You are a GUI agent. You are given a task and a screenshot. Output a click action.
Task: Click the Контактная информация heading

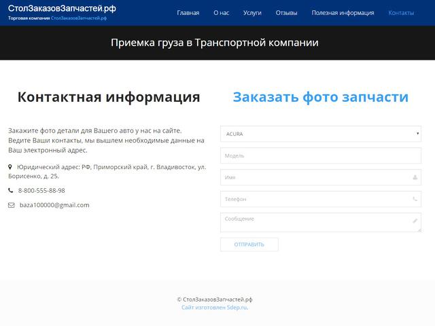[x=109, y=97]
